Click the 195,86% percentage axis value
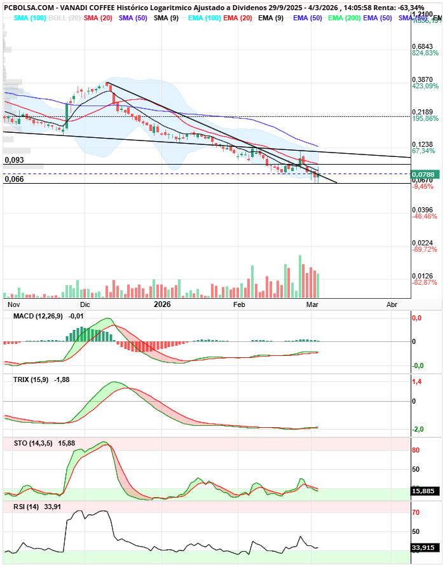The width and height of the screenshot is (445, 567). pyautogui.click(x=425, y=119)
